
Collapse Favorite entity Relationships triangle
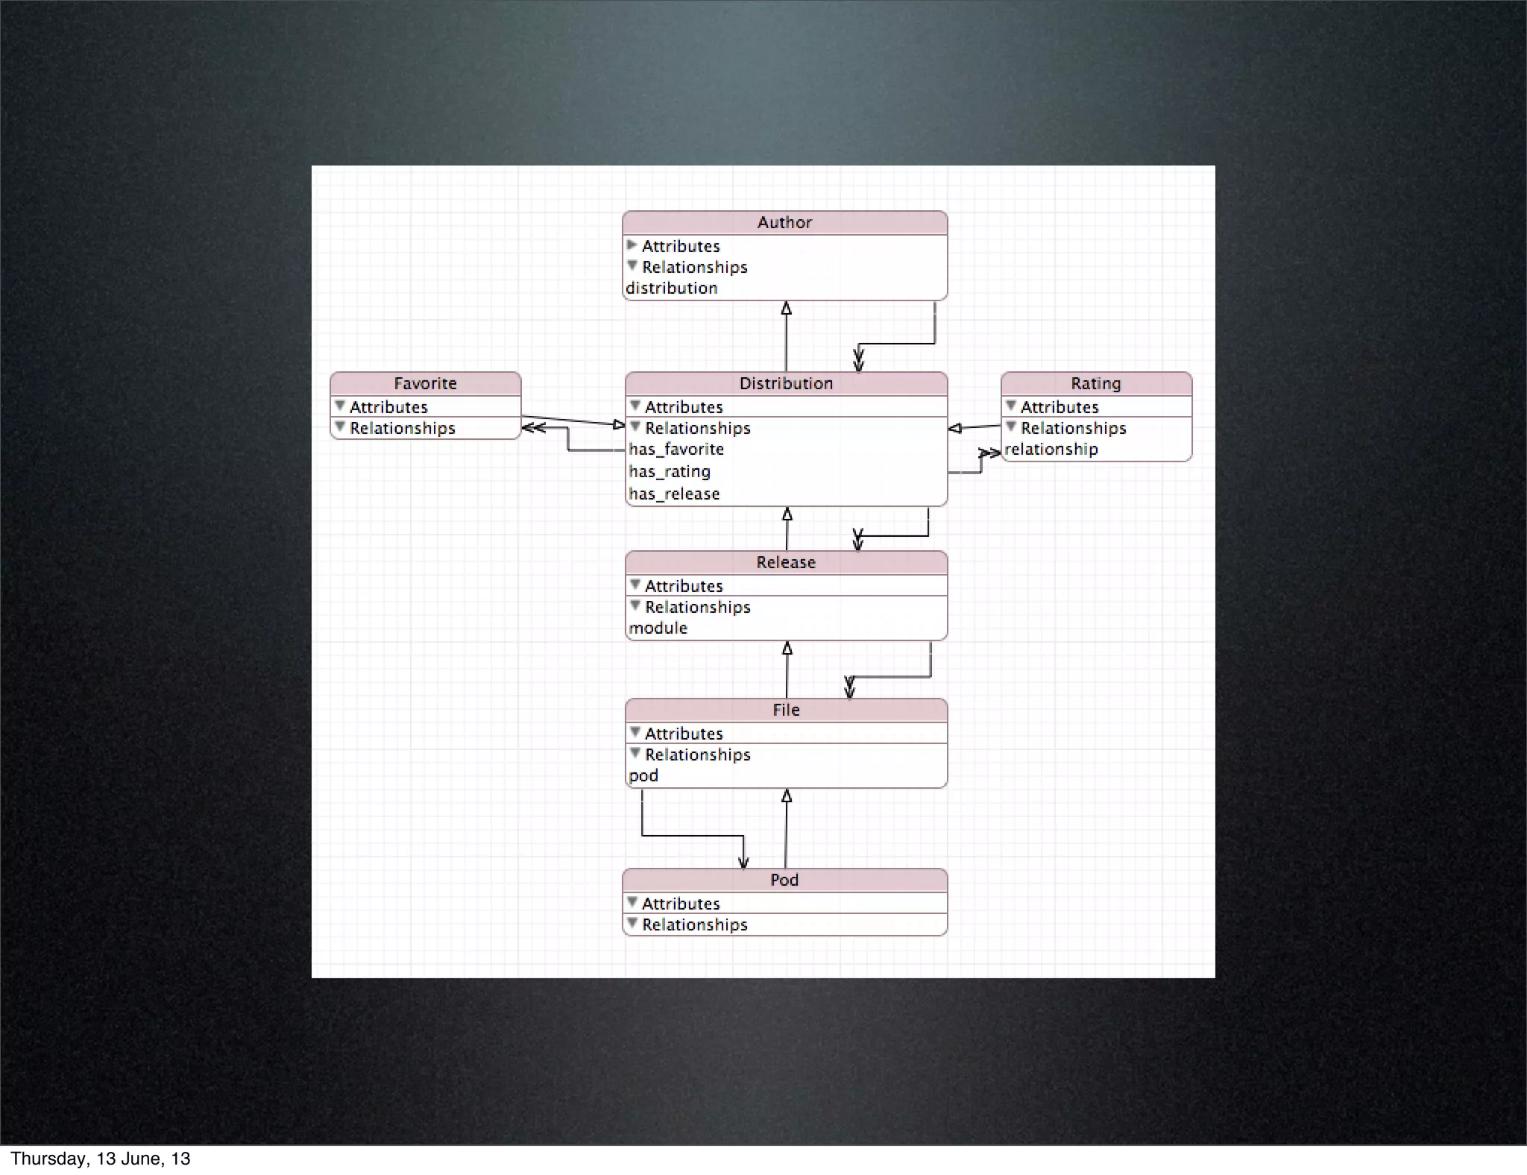pos(340,427)
